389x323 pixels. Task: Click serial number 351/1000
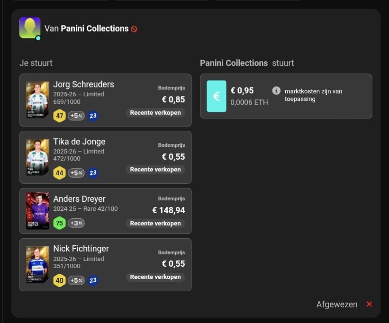tap(67, 266)
